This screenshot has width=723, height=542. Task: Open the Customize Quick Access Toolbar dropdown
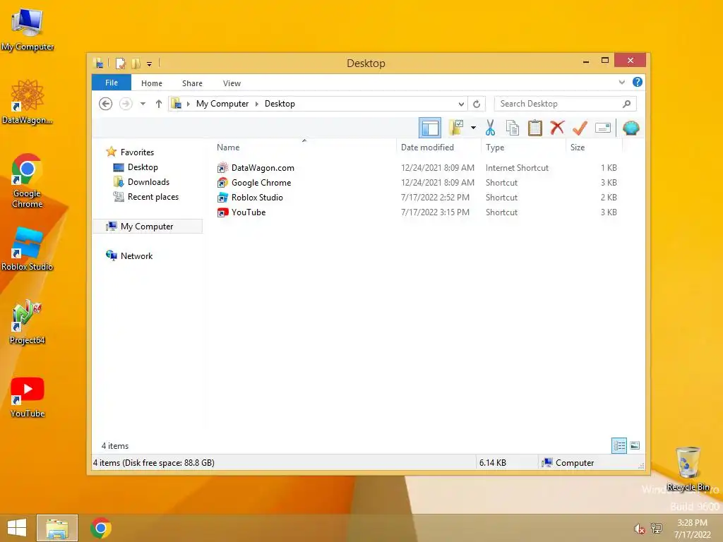(x=150, y=64)
